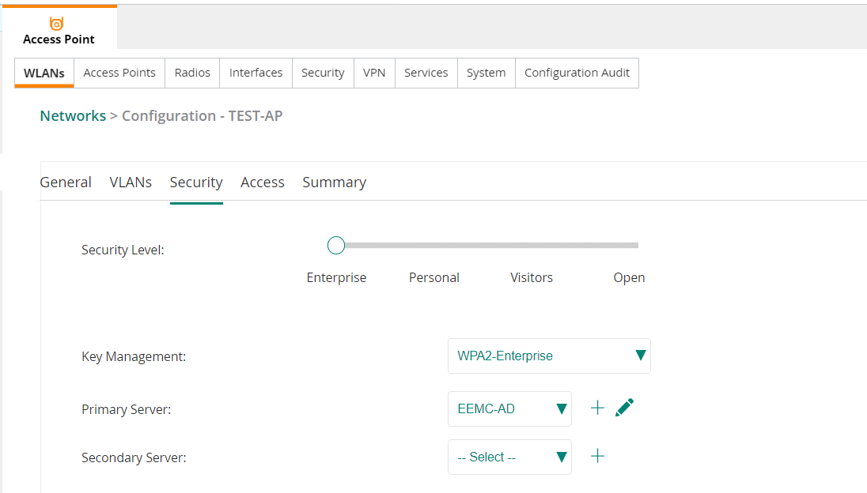Click the Networks breadcrumb link
867x493 pixels.
73,116
